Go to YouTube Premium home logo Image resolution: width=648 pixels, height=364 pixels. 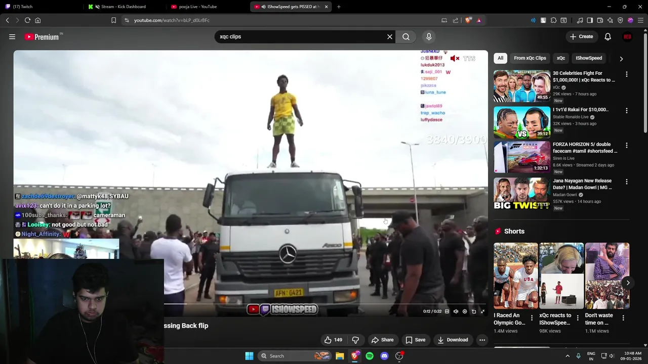click(x=42, y=37)
